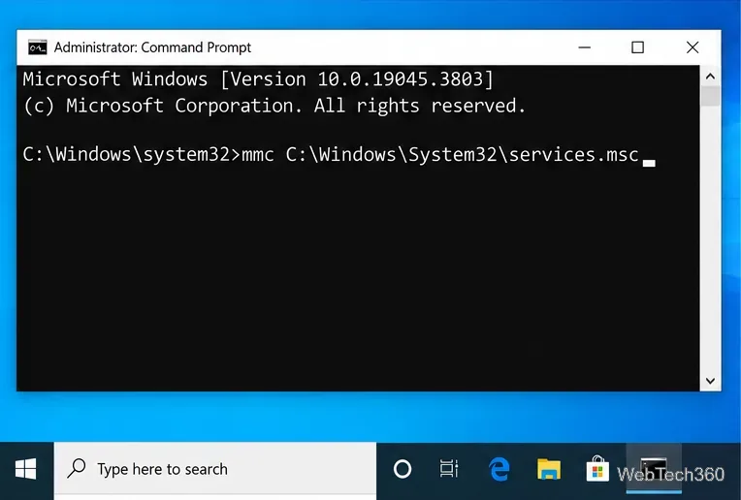The image size is (741, 500).
Task: Click the 'C:\Windows\system32>' prompt text
Action: click(x=132, y=154)
